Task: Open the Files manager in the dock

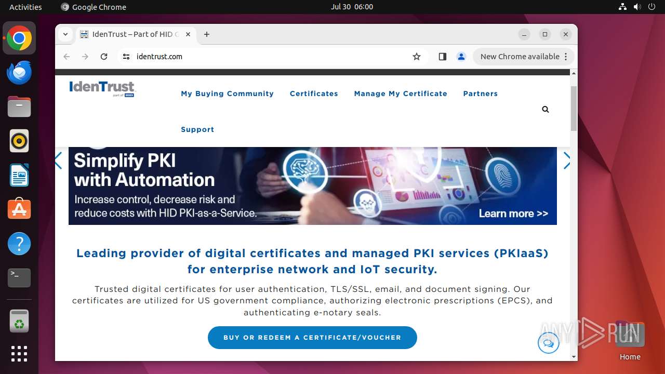Action: pos(19,106)
